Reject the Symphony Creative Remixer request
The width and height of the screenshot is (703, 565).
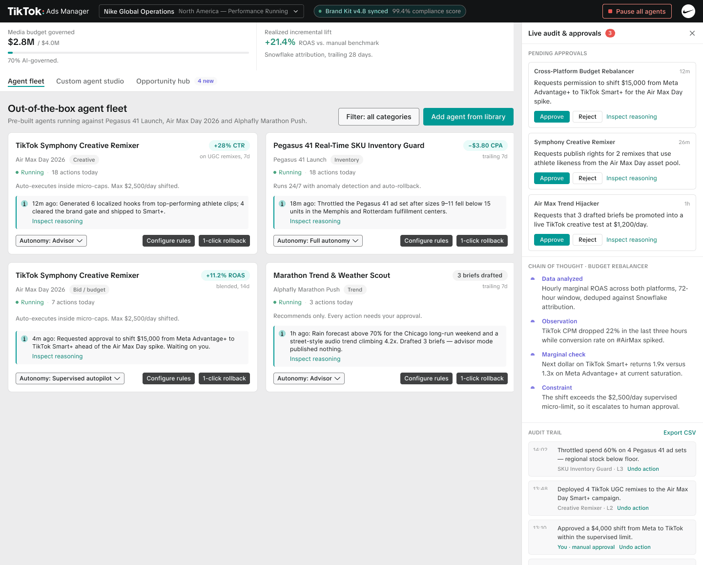coord(587,178)
